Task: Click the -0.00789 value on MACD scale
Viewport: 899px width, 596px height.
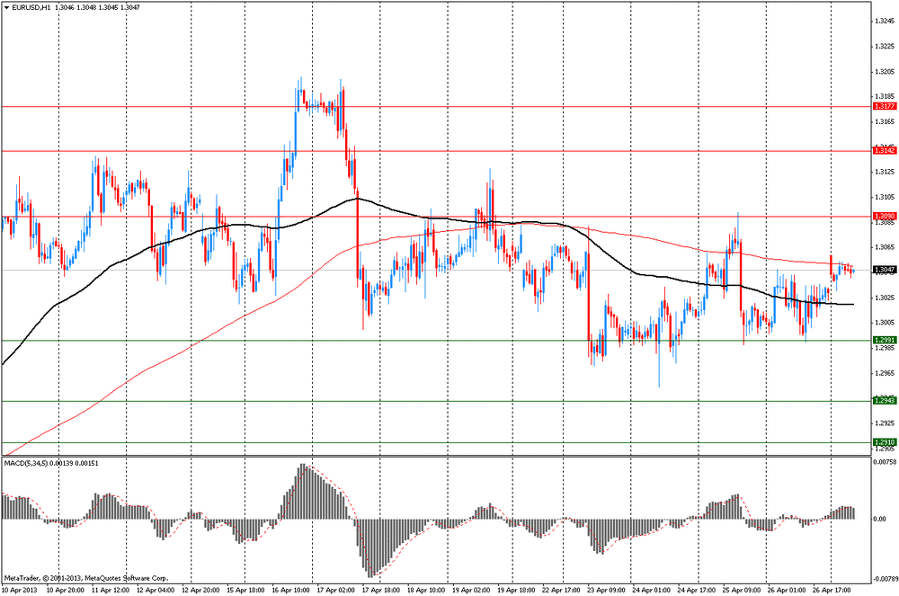Action: click(885, 580)
